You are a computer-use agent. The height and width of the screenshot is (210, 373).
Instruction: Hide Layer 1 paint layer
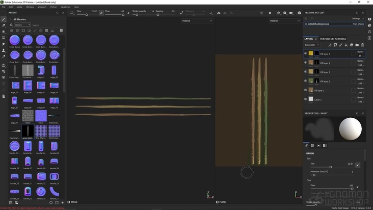(306, 99)
